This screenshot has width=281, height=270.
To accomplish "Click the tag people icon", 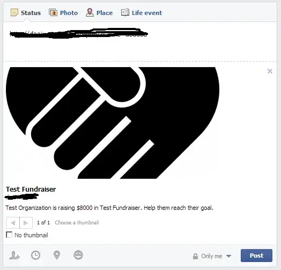I will pyautogui.click(x=14, y=255).
